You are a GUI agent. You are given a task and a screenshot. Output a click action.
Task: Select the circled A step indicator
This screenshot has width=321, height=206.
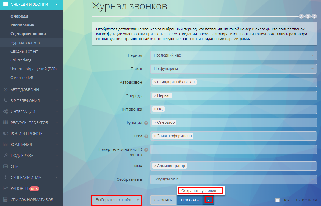(x=302, y=16)
